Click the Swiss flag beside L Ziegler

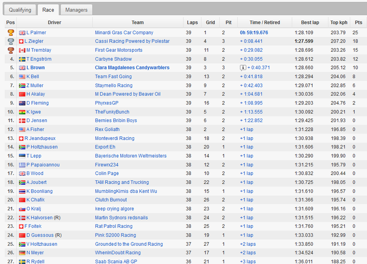tap(21, 42)
